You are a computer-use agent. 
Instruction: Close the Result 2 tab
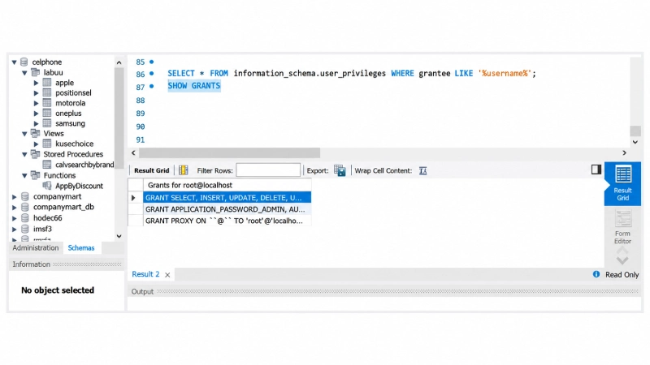(167, 275)
